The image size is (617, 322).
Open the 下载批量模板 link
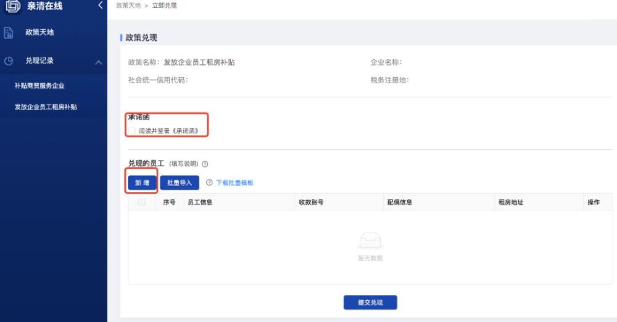pos(234,183)
